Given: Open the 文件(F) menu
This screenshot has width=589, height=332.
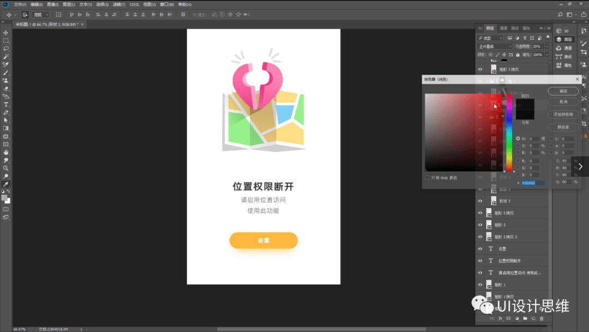Looking at the screenshot, I should point(20,4).
